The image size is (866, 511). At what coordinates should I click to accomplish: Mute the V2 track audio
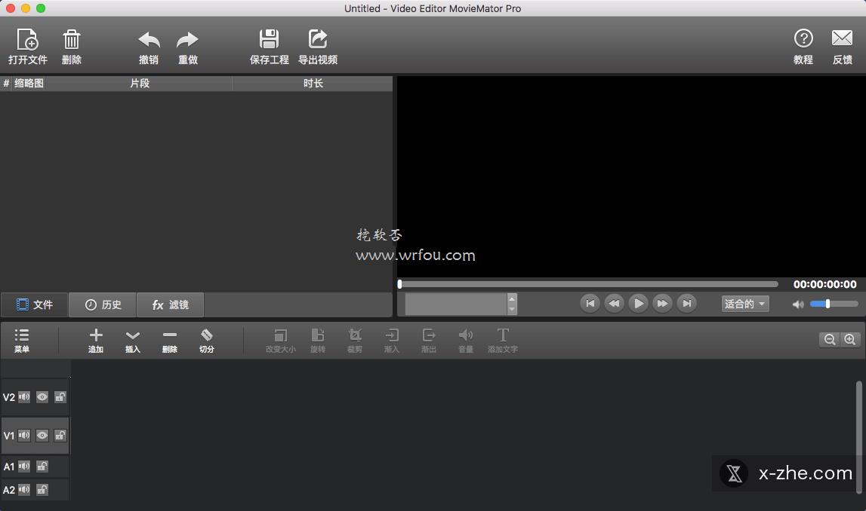[24, 397]
